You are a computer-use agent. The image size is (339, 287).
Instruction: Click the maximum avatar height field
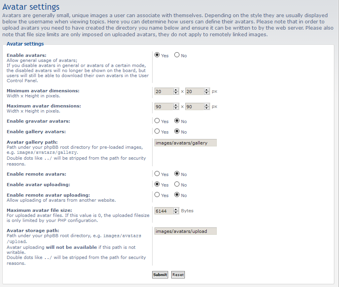click(x=194, y=107)
